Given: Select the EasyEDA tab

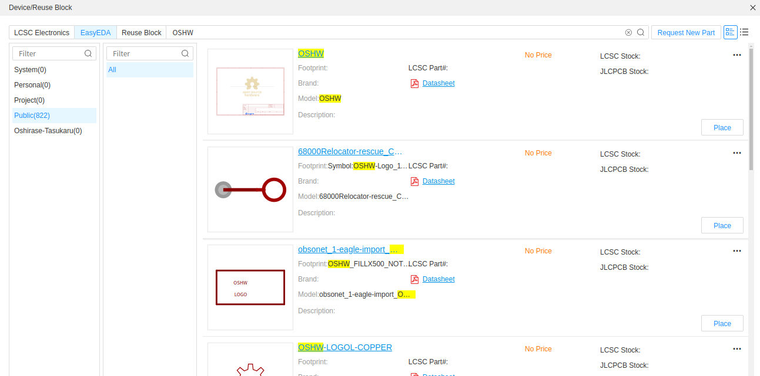Looking at the screenshot, I should point(95,32).
